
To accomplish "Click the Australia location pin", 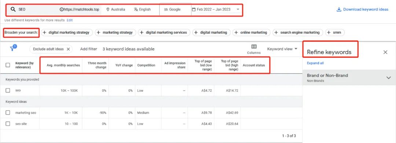I will (x=108, y=10).
